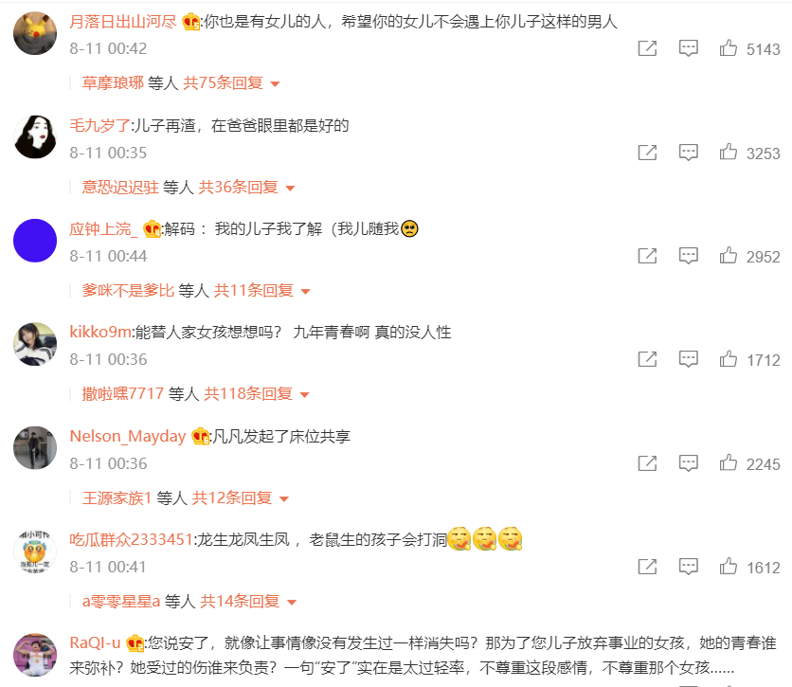Screen dimensions: 792x687
Task: Like the comment with 3253 likes
Action: (x=729, y=152)
